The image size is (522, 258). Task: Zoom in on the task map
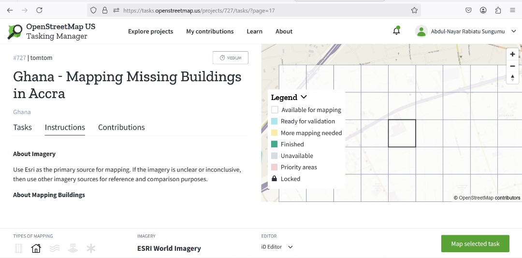(512, 54)
